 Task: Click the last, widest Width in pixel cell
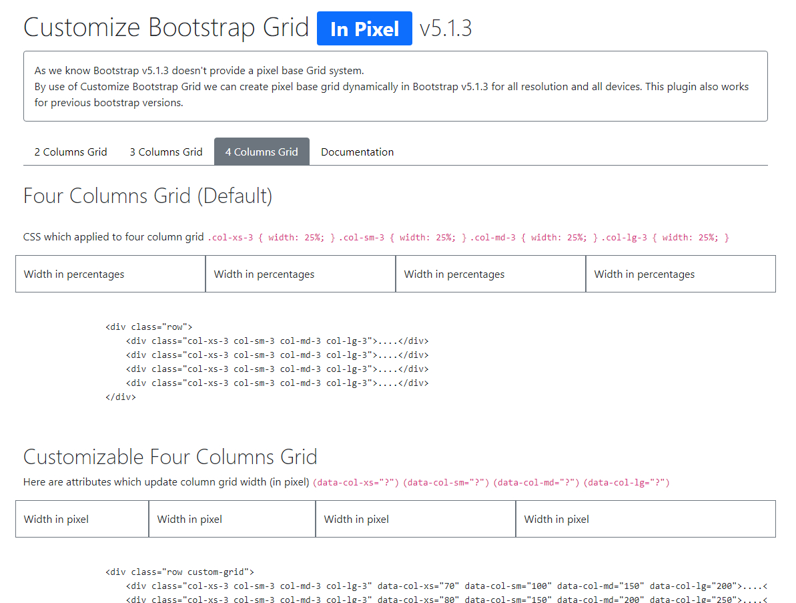[x=646, y=519]
